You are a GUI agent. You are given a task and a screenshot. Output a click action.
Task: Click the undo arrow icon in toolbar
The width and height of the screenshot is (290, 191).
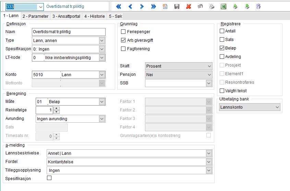point(200,6)
